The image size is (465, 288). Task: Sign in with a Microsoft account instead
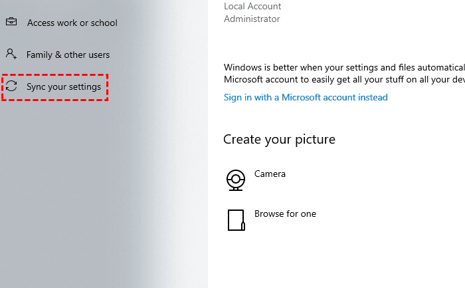coord(306,97)
